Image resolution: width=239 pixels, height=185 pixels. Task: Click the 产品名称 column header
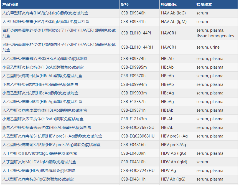10,4
